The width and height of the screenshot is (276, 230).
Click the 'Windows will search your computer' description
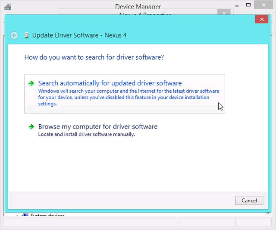point(129,97)
